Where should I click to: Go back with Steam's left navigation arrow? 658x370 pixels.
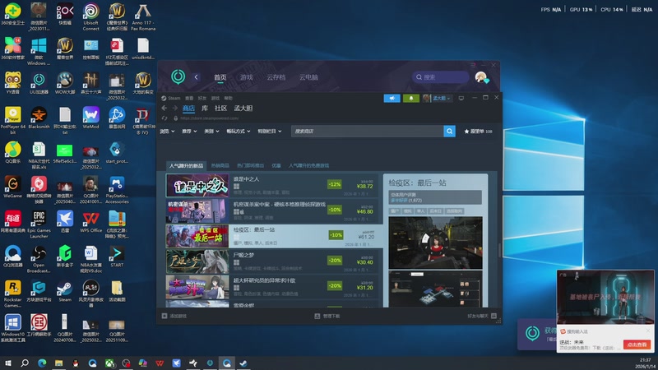pyautogui.click(x=164, y=109)
